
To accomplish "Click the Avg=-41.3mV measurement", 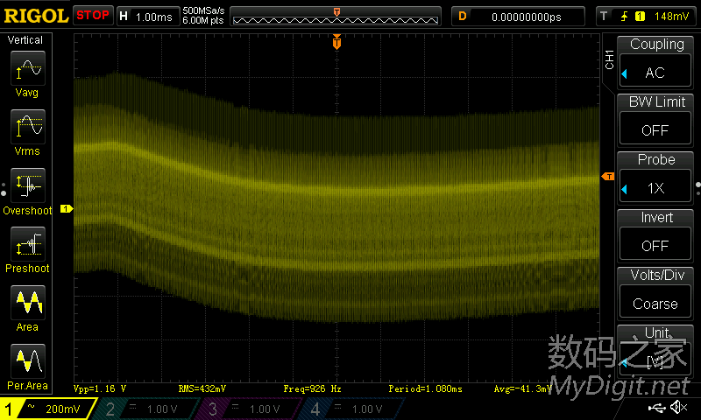I will point(522,388).
